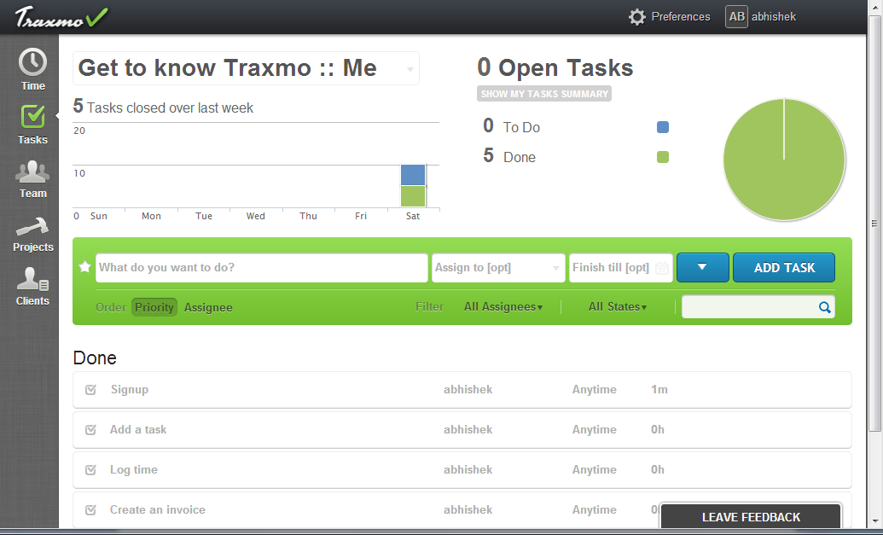Toggle the star next to new task field
Screen dimensions: 883x535
pos(84,267)
